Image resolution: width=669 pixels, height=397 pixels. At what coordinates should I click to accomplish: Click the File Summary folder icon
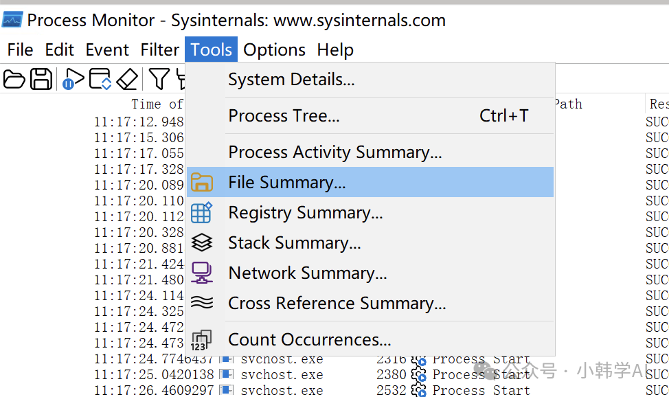click(x=201, y=182)
